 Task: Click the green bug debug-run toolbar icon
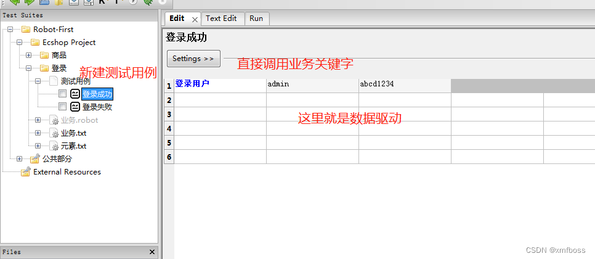(148, 2)
